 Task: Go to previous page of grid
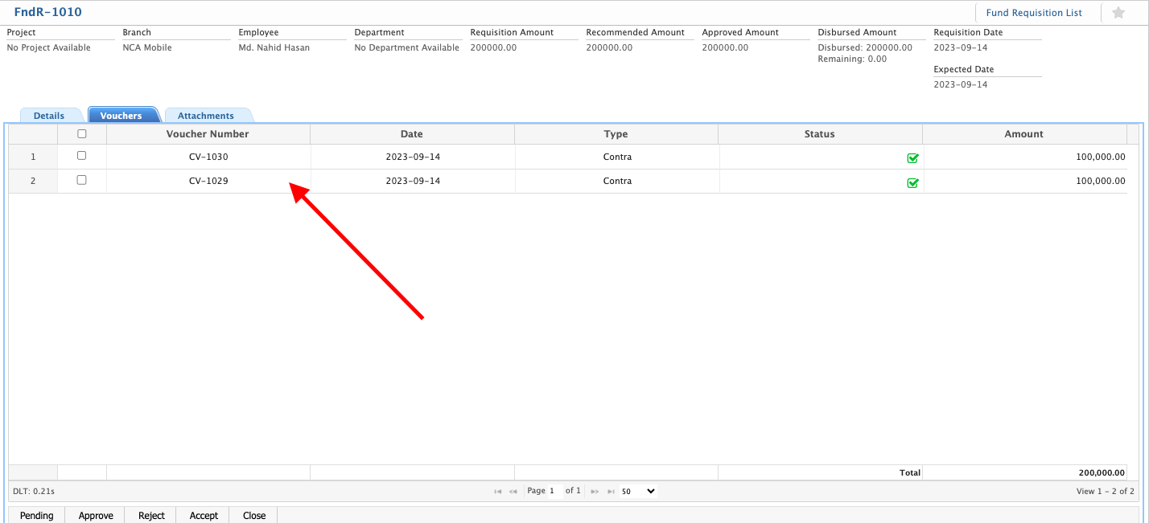(x=513, y=491)
